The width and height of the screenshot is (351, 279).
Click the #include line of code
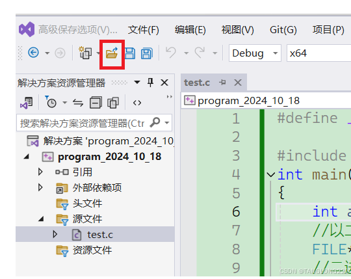coord(311,155)
